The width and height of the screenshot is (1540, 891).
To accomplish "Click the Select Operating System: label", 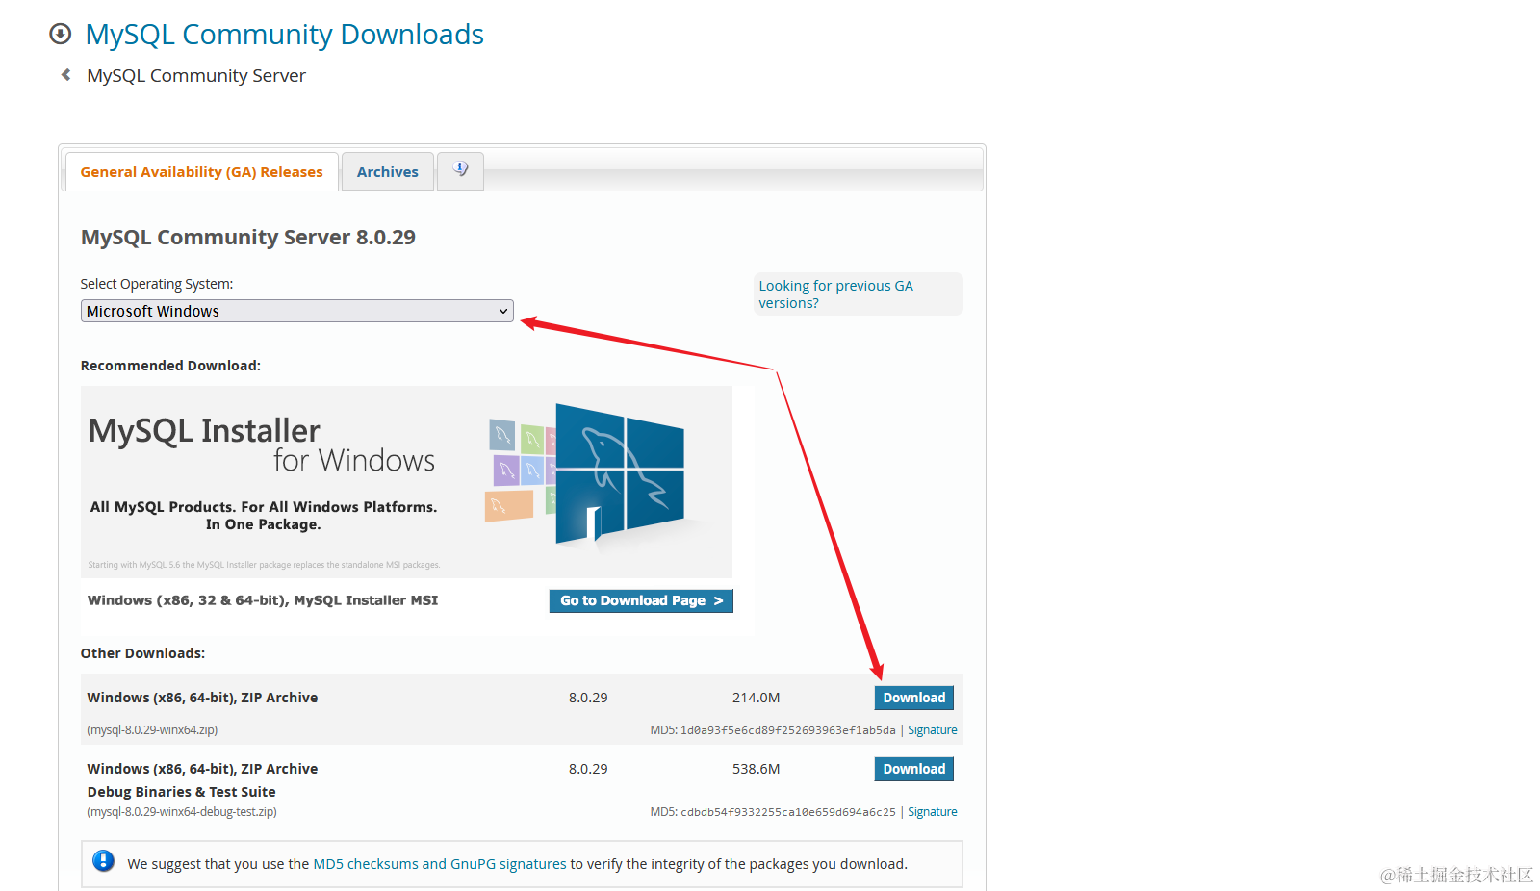I will (x=157, y=284).
